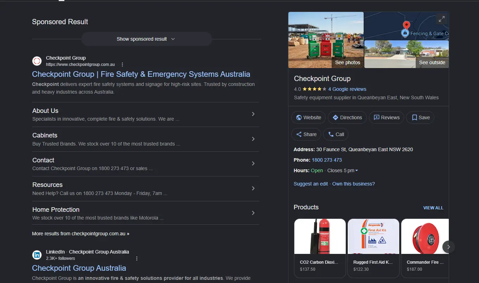Click the Home Protection sitelink title

(56, 210)
